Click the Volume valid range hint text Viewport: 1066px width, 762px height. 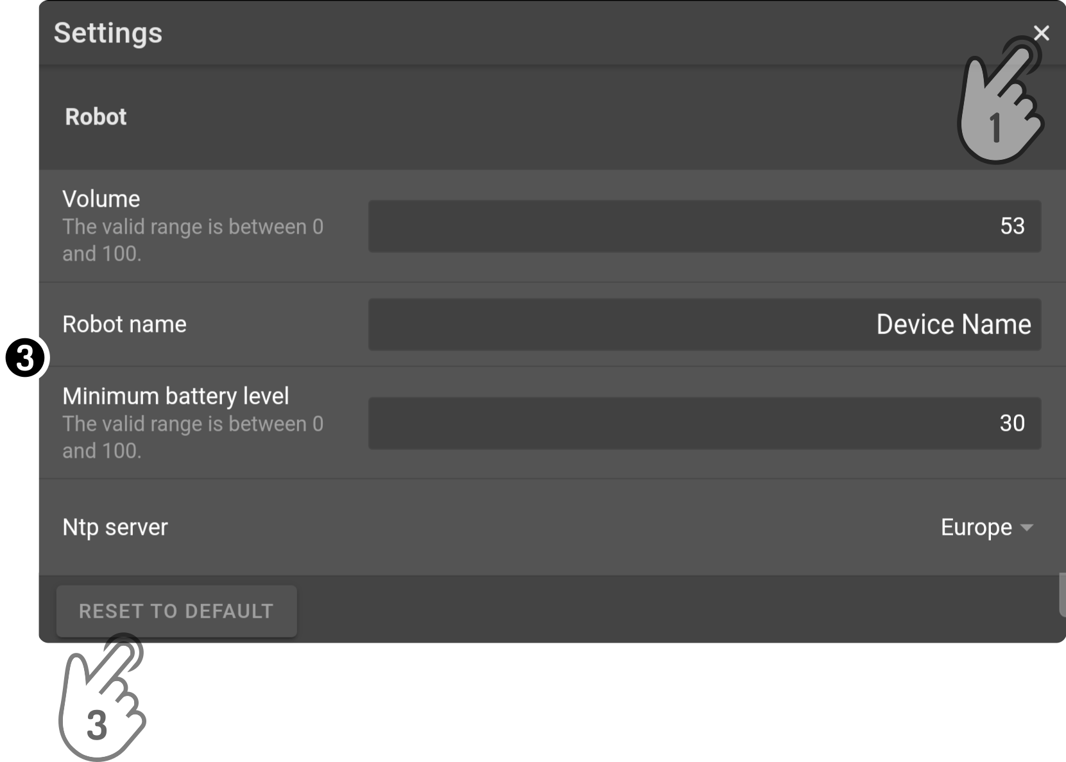click(193, 240)
